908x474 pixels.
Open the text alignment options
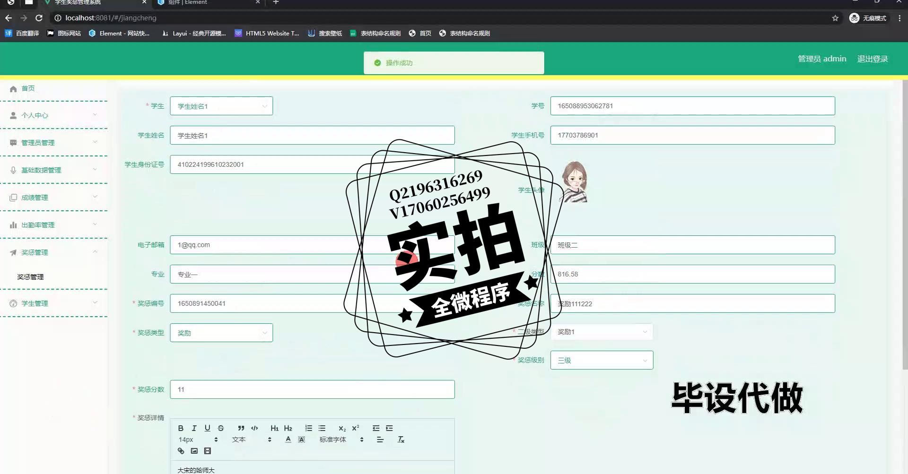(x=380, y=440)
